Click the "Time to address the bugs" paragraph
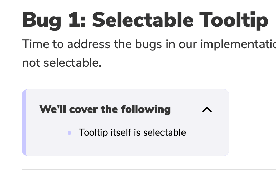Image resolution: width=276 pixels, height=170 pixels. click(x=149, y=53)
